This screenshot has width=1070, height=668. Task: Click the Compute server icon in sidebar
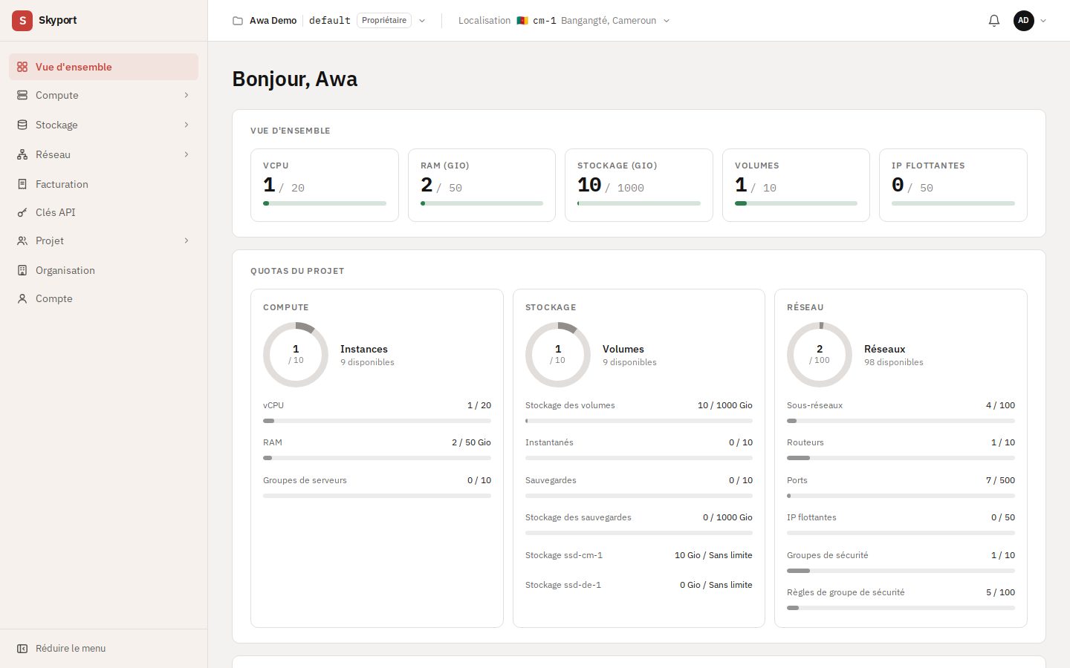[22, 95]
